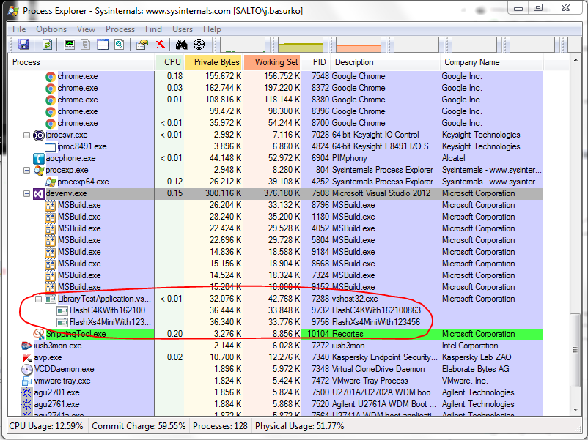
Task: Open the Find menu
Action: [153, 29]
